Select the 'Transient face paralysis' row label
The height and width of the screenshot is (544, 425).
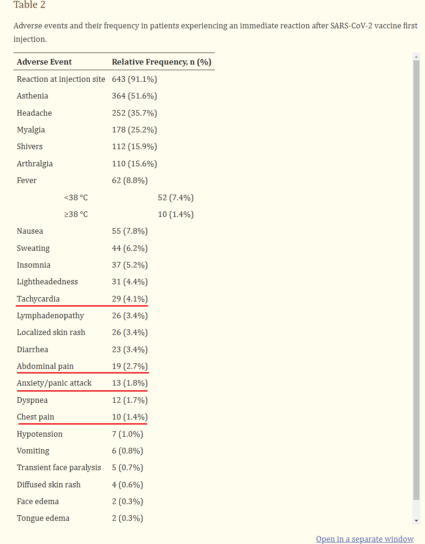59,468
